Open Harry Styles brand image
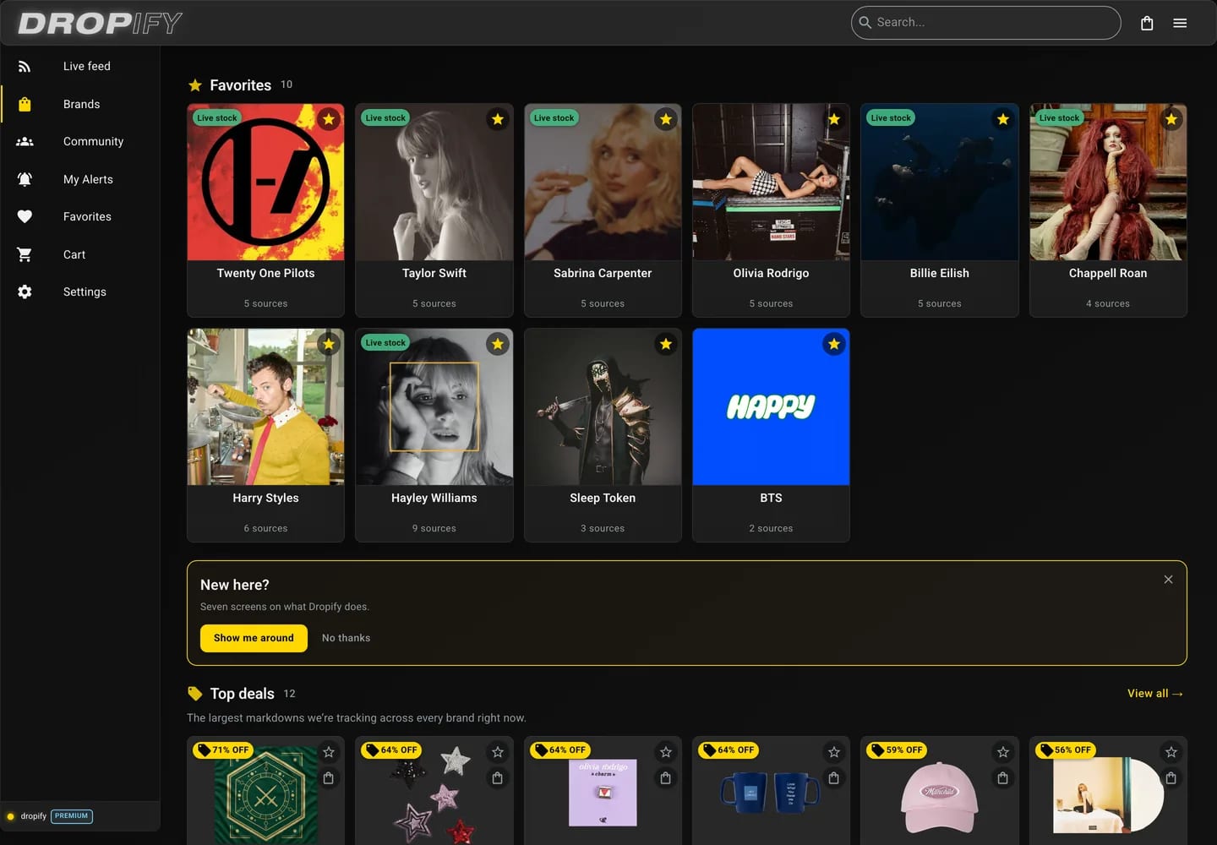Image resolution: width=1217 pixels, height=845 pixels. 265,407
